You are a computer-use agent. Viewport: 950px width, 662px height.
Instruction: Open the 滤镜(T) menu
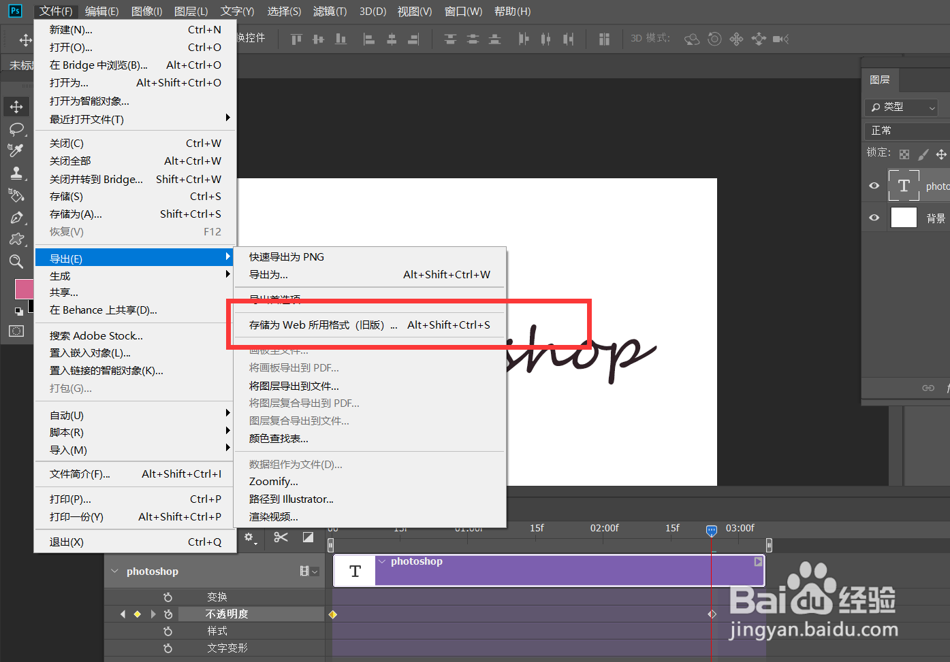[x=330, y=12]
